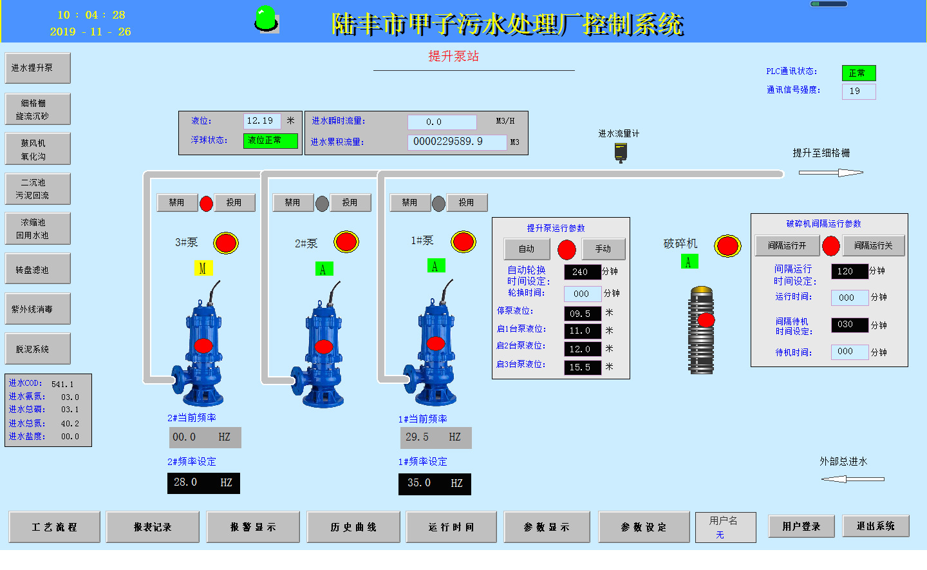Click the red status lamp beside 破碎机 label
927x570 pixels.
[727, 245]
